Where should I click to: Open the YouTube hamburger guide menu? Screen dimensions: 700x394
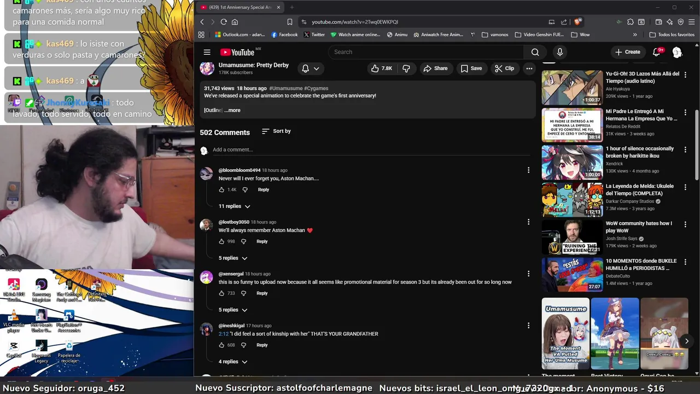click(207, 52)
